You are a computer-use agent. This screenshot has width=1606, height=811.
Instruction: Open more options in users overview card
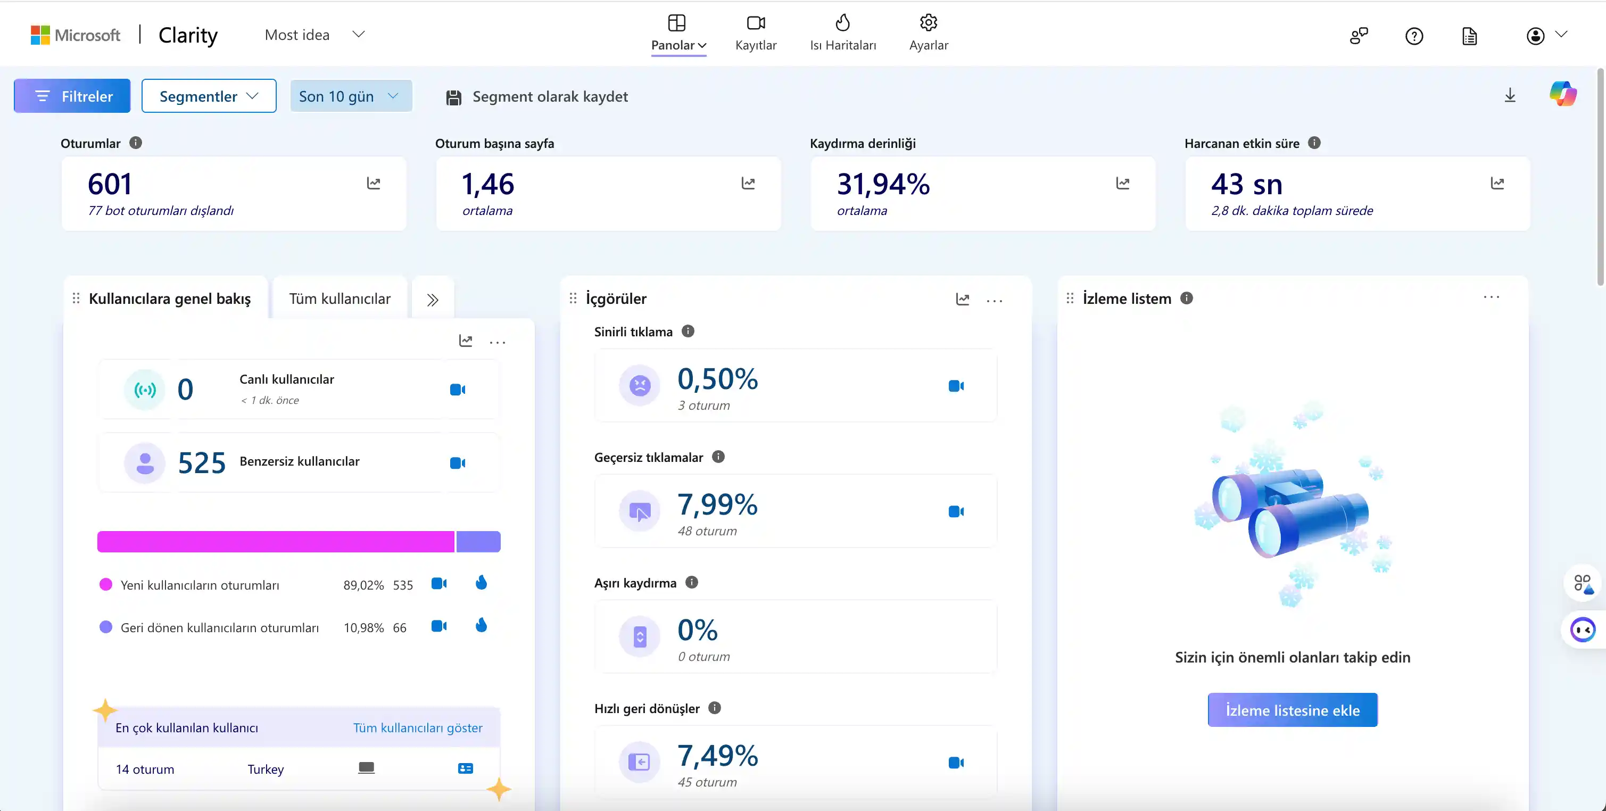(x=498, y=342)
